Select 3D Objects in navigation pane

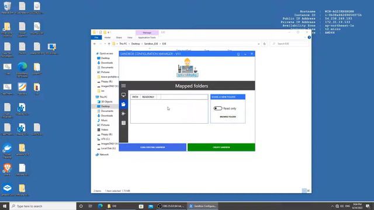tap(106, 101)
